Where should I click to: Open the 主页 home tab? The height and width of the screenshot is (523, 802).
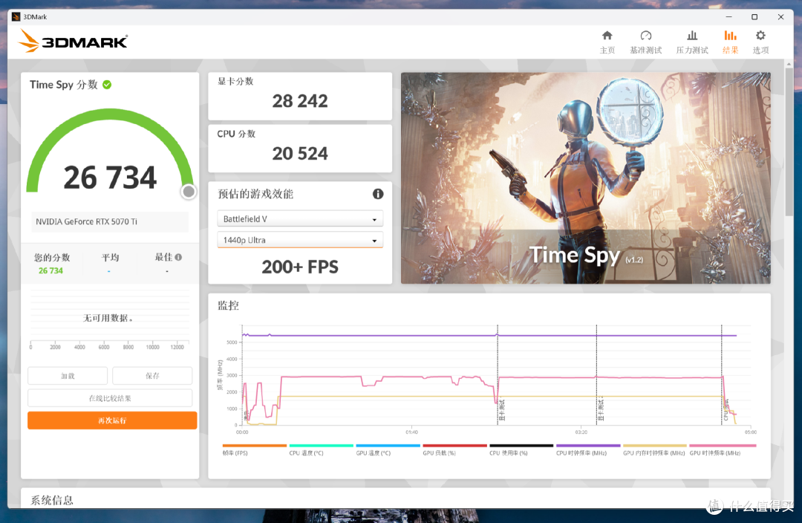pyautogui.click(x=607, y=42)
